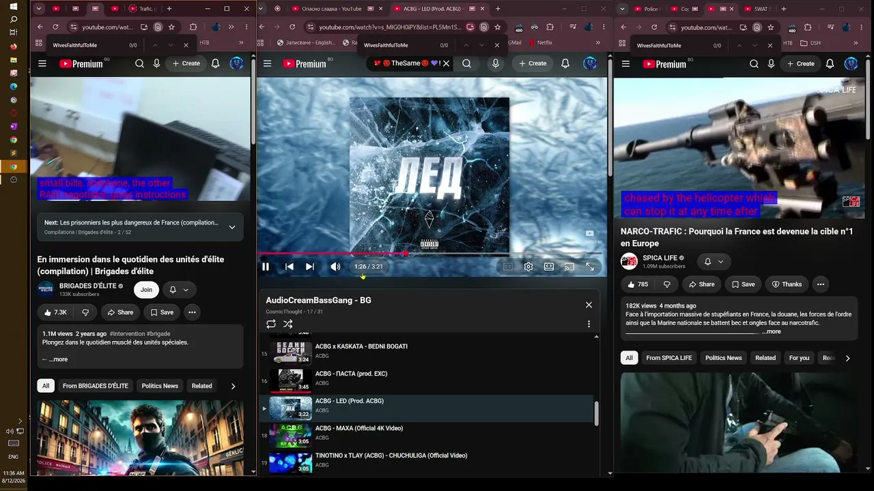Select Politics News chip in the left window

pyautogui.click(x=160, y=386)
